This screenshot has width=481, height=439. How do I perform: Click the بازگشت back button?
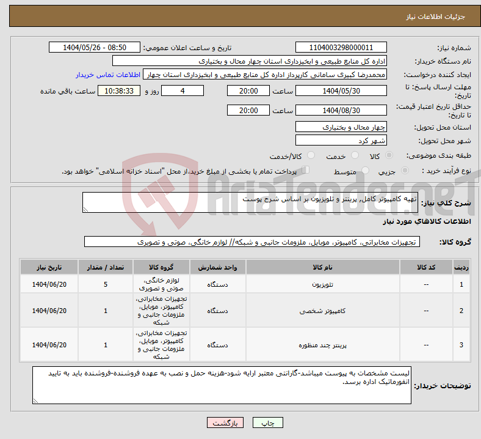click(225, 422)
